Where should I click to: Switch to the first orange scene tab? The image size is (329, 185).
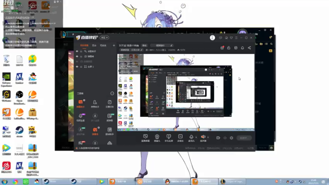(84, 45)
